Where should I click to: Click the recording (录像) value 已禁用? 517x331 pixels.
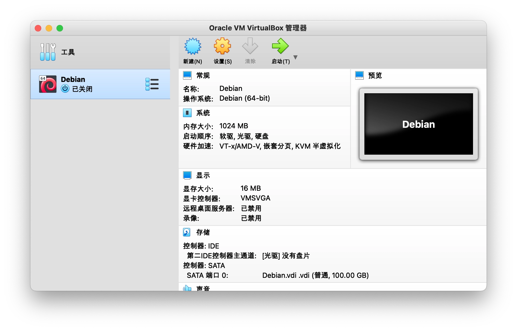[251, 218]
